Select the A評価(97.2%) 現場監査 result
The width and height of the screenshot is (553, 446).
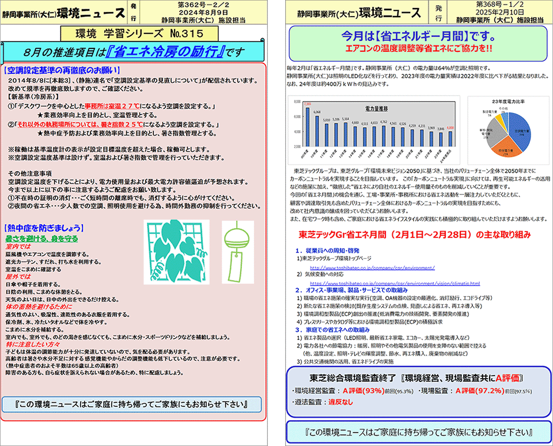478,391
